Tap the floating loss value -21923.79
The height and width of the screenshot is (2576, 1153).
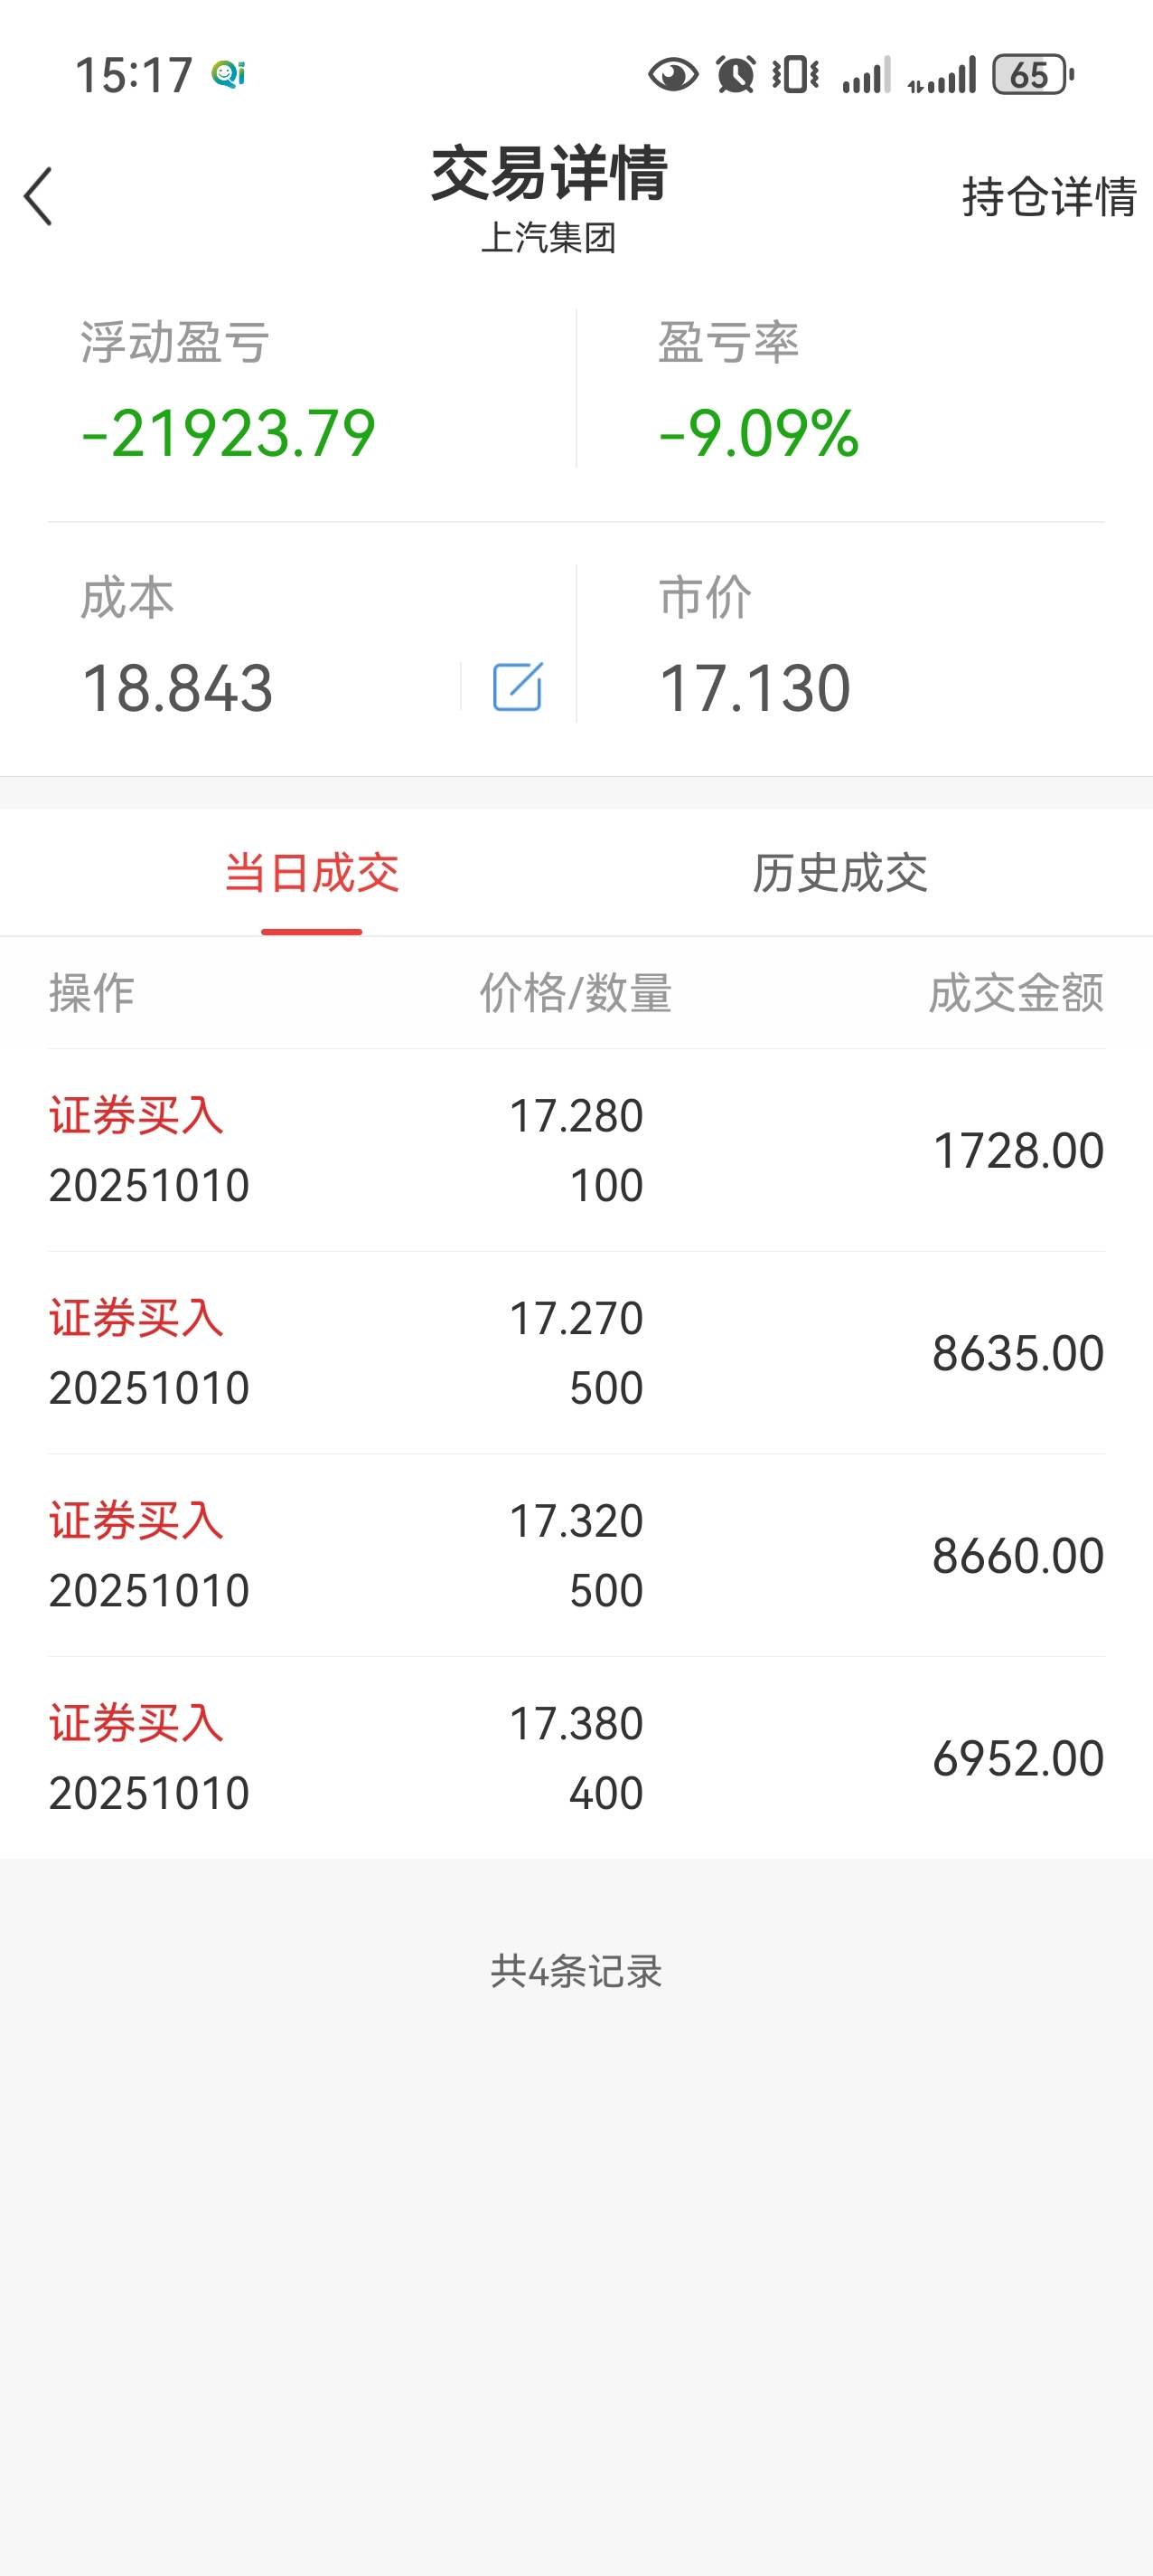pyautogui.click(x=228, y=434)
